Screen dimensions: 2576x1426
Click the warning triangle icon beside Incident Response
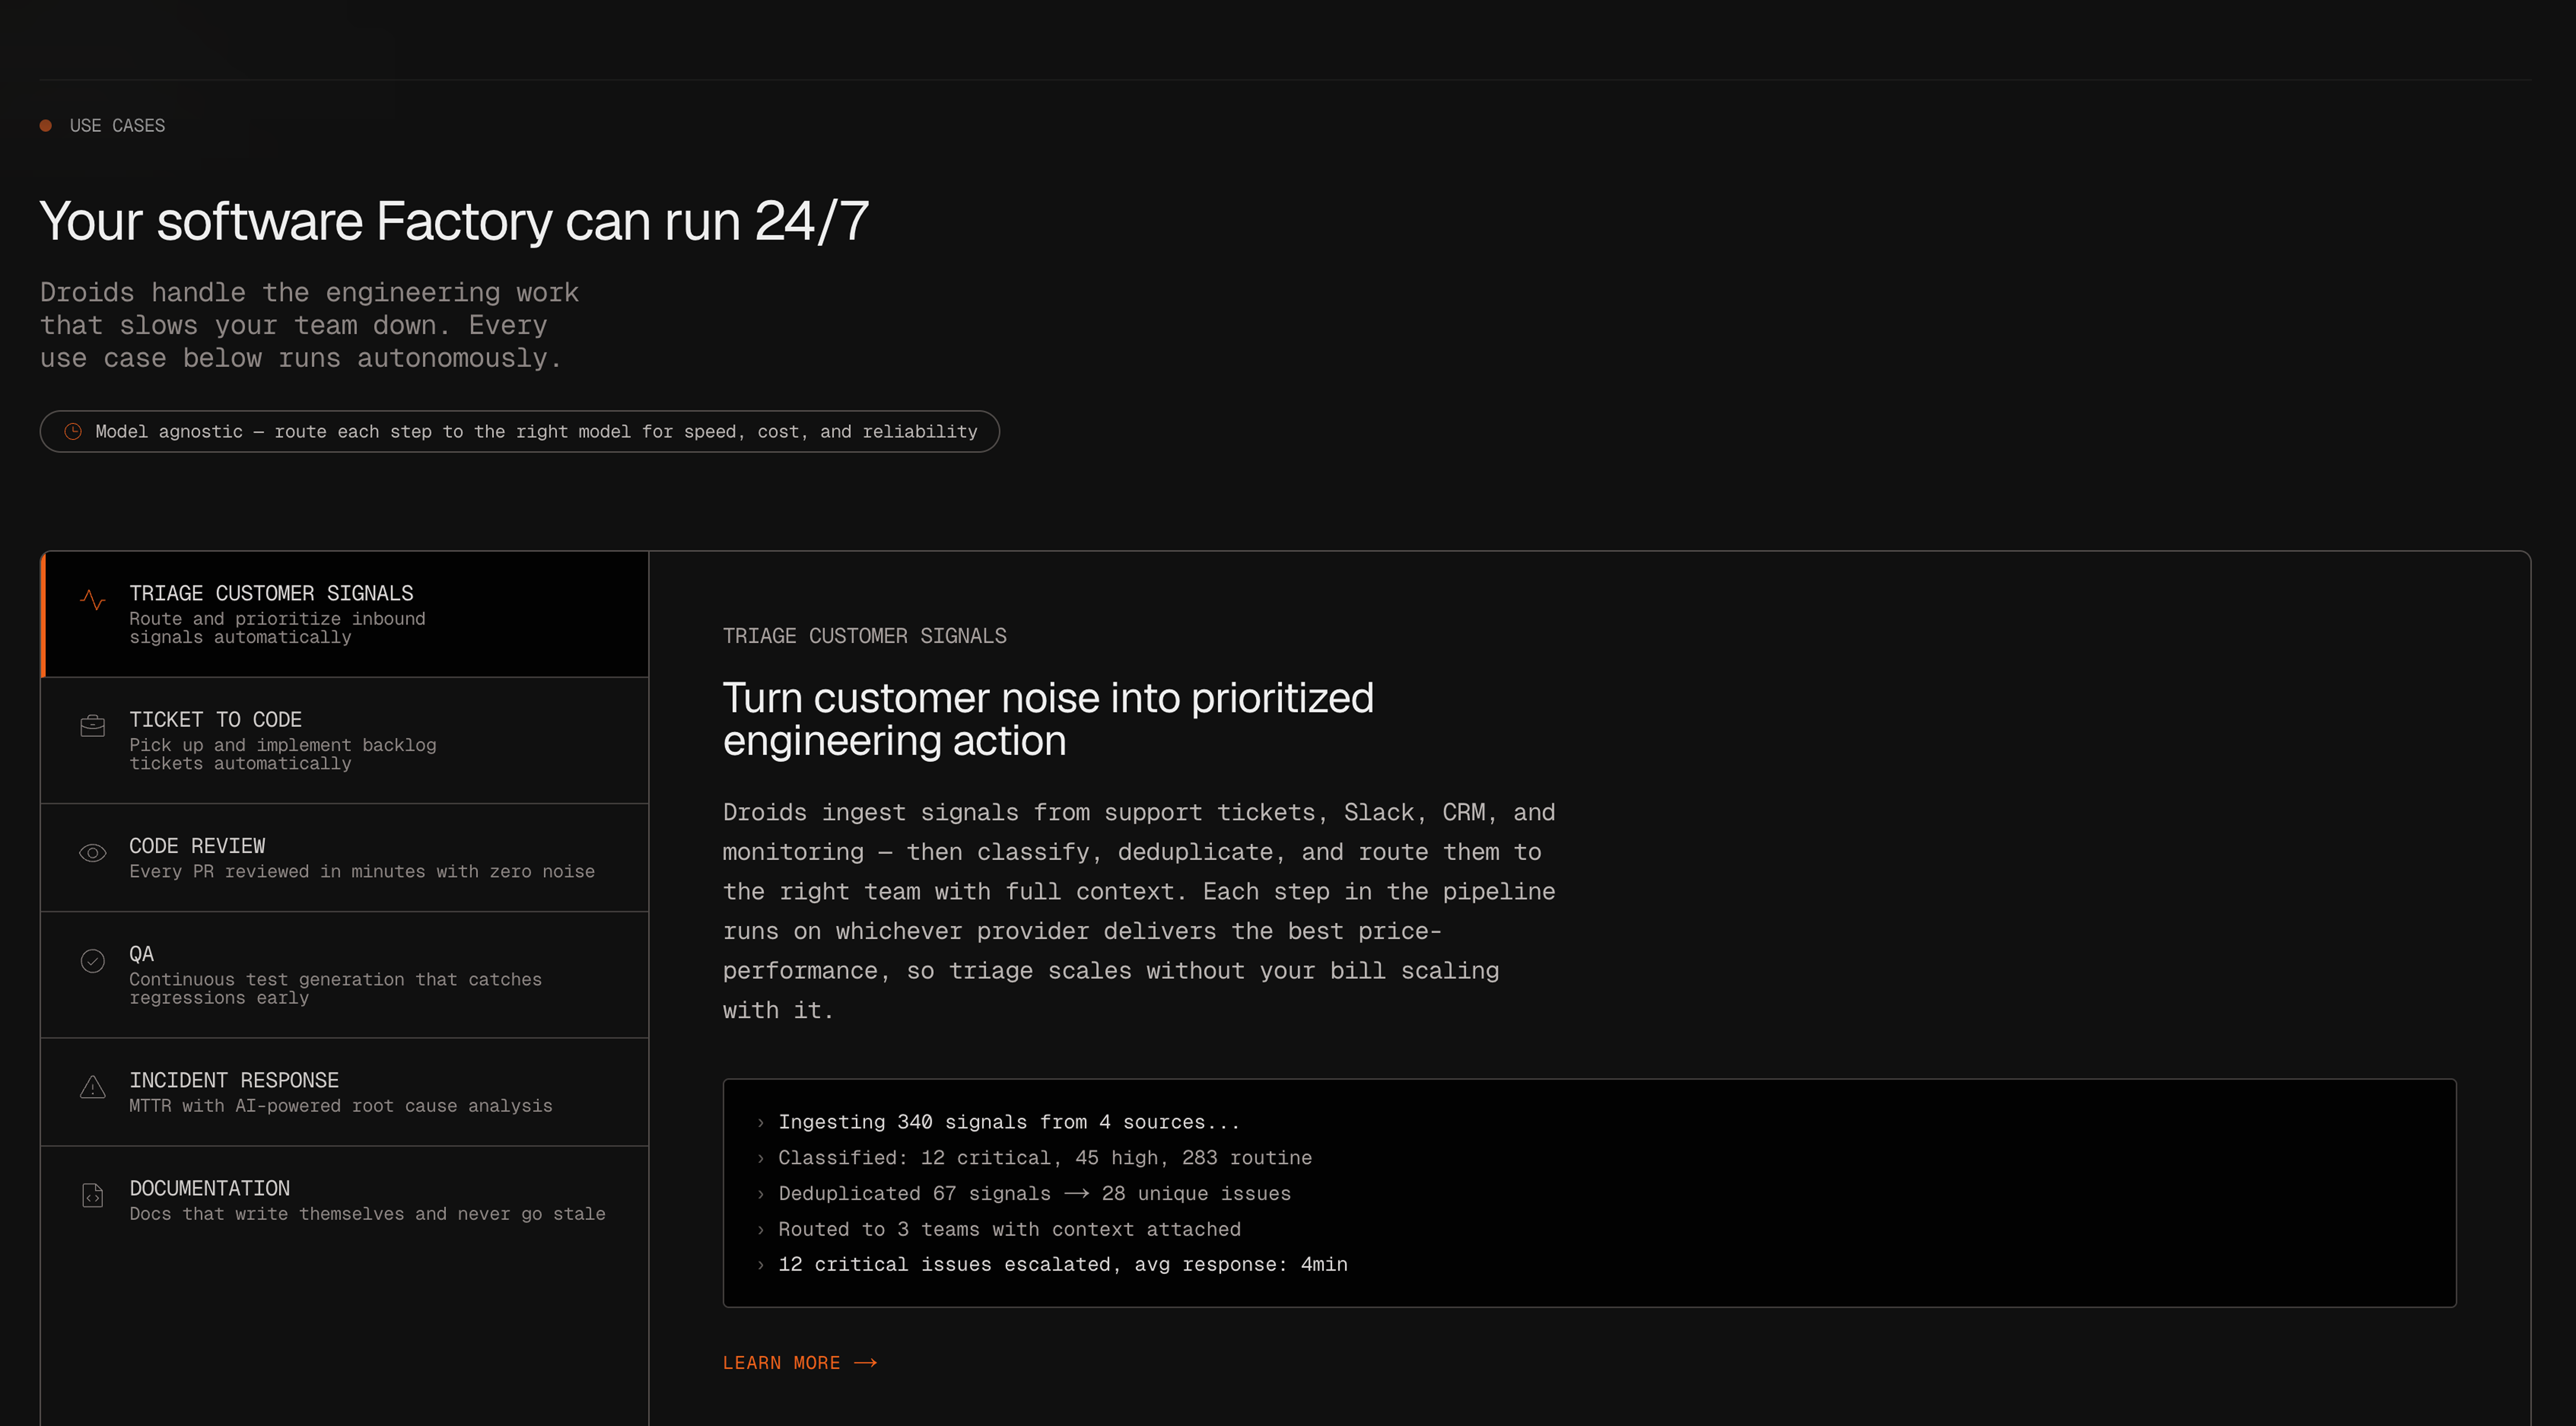pyautogui.click(x=92, y=1087)
